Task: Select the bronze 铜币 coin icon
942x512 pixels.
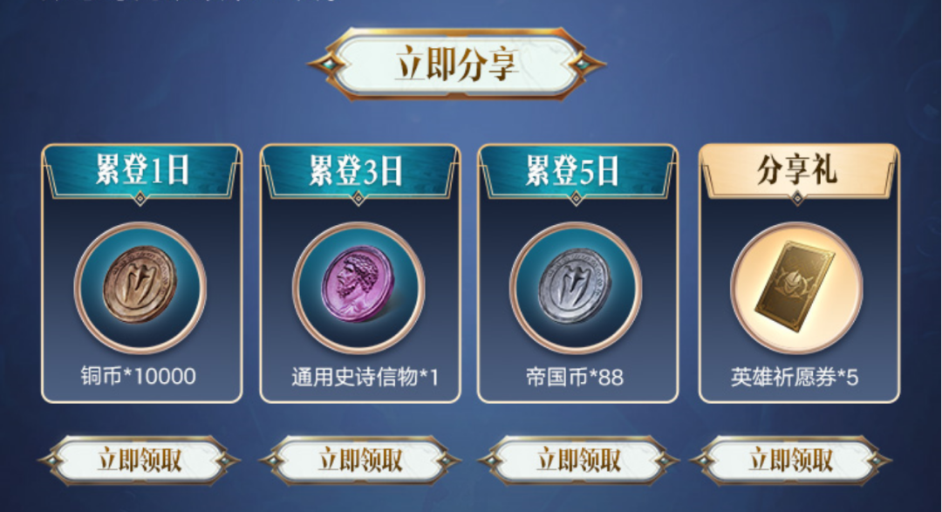Action: click(140, 287)
